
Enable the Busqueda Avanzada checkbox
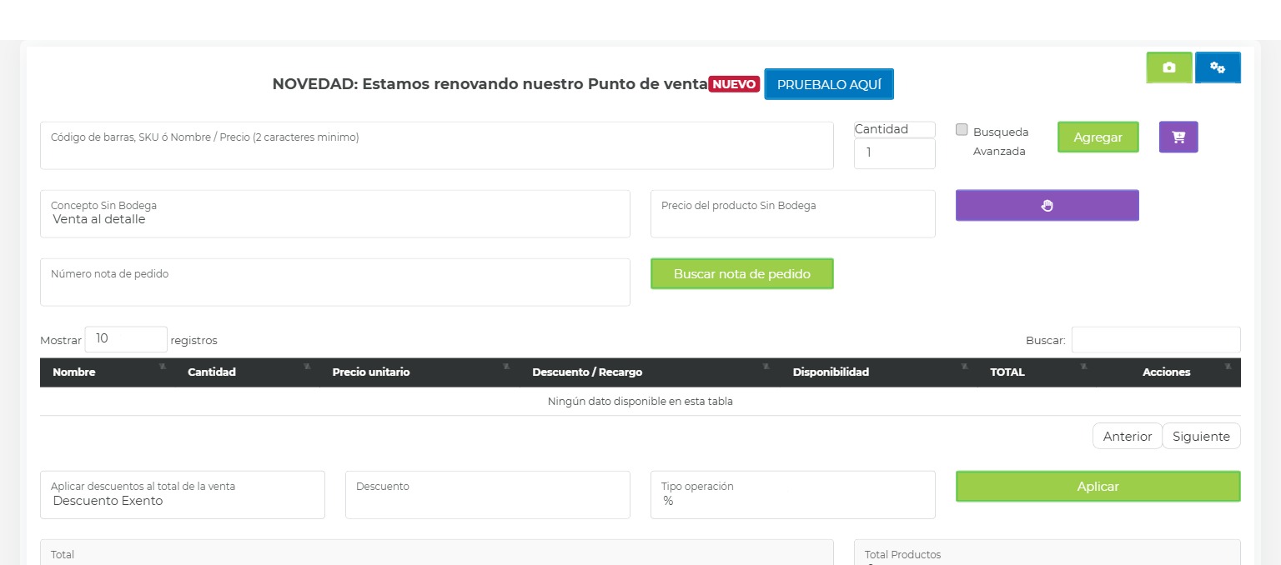[x=962, y=130]
